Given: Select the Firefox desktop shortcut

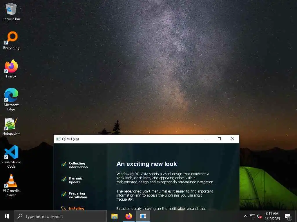Looking at the screenshot, I should pos(11,69).
